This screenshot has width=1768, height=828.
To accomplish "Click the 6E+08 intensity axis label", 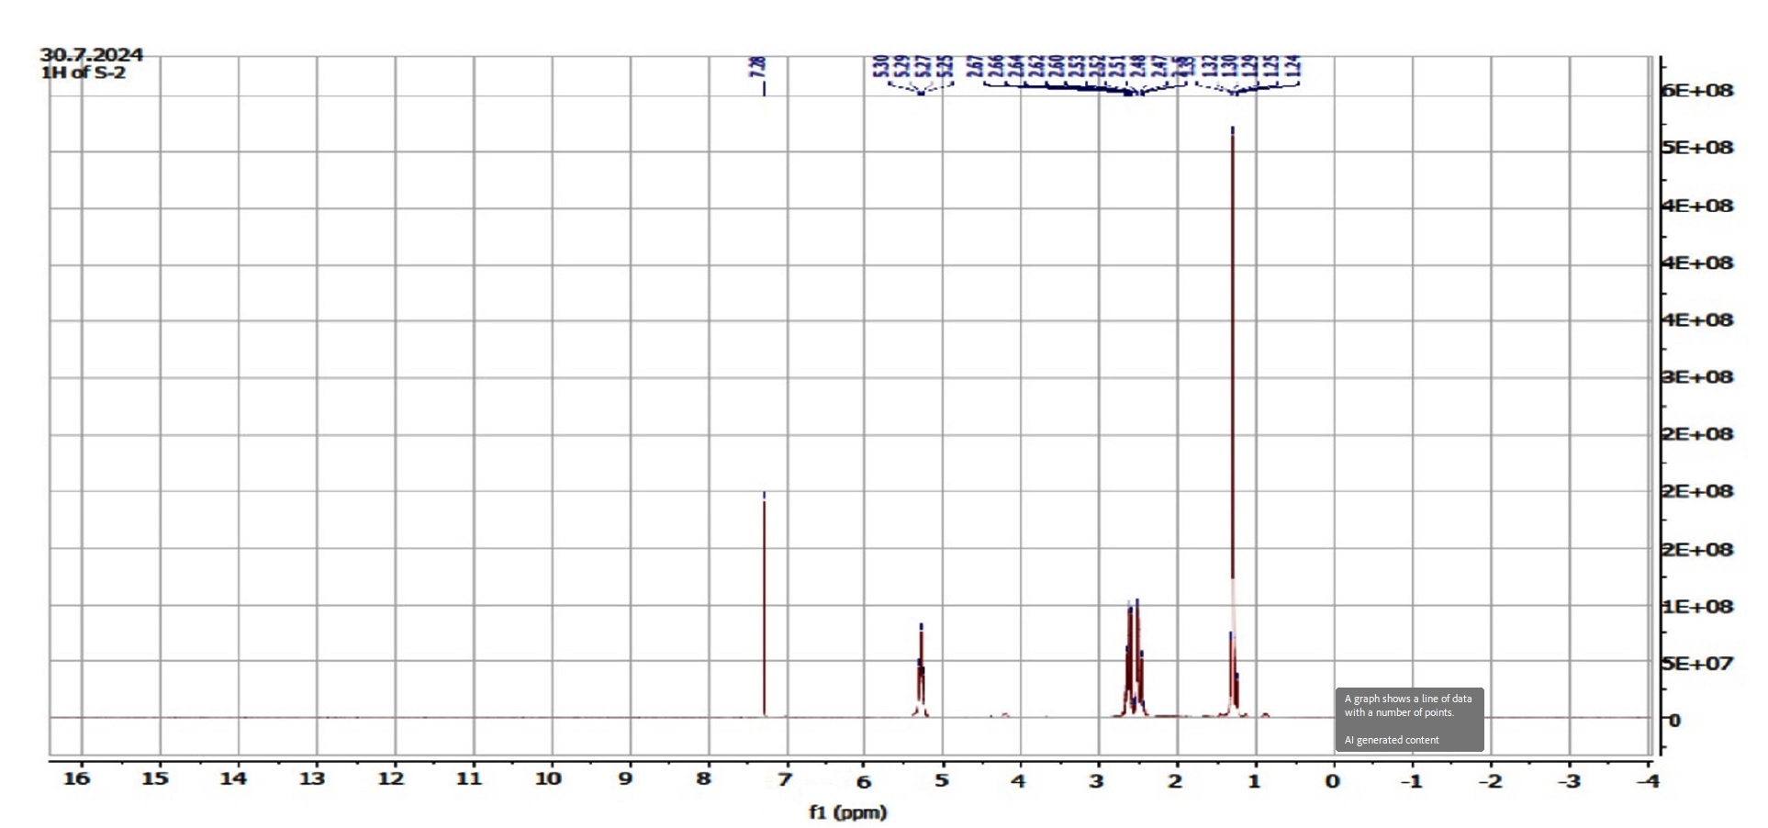I will click(1697, 91).
